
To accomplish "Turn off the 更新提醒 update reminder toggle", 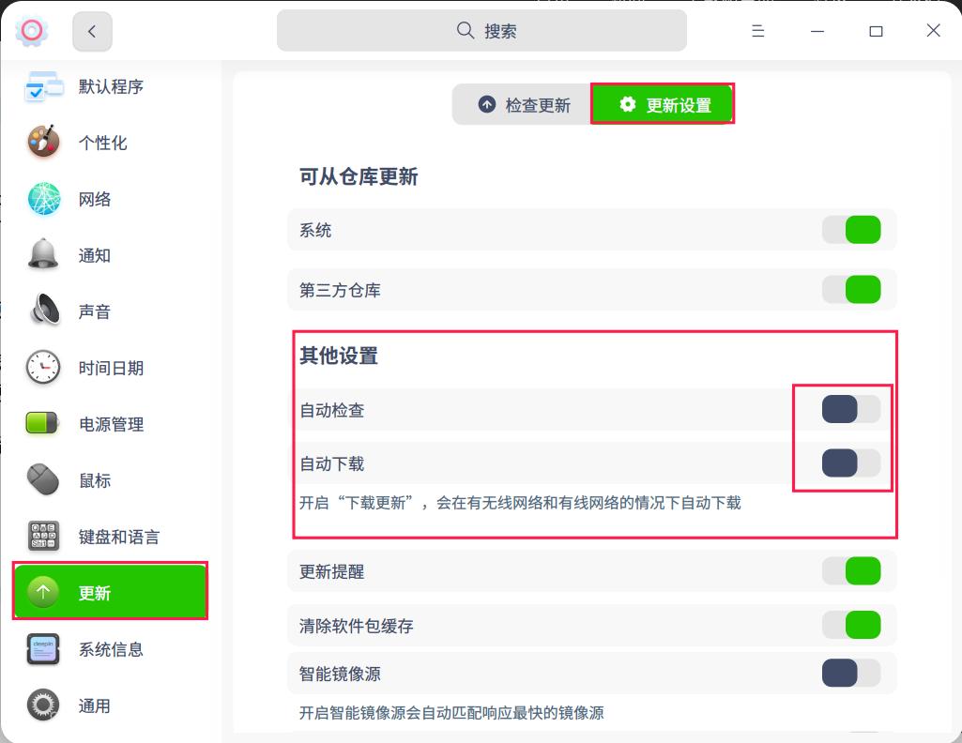I will coord(852,570).
